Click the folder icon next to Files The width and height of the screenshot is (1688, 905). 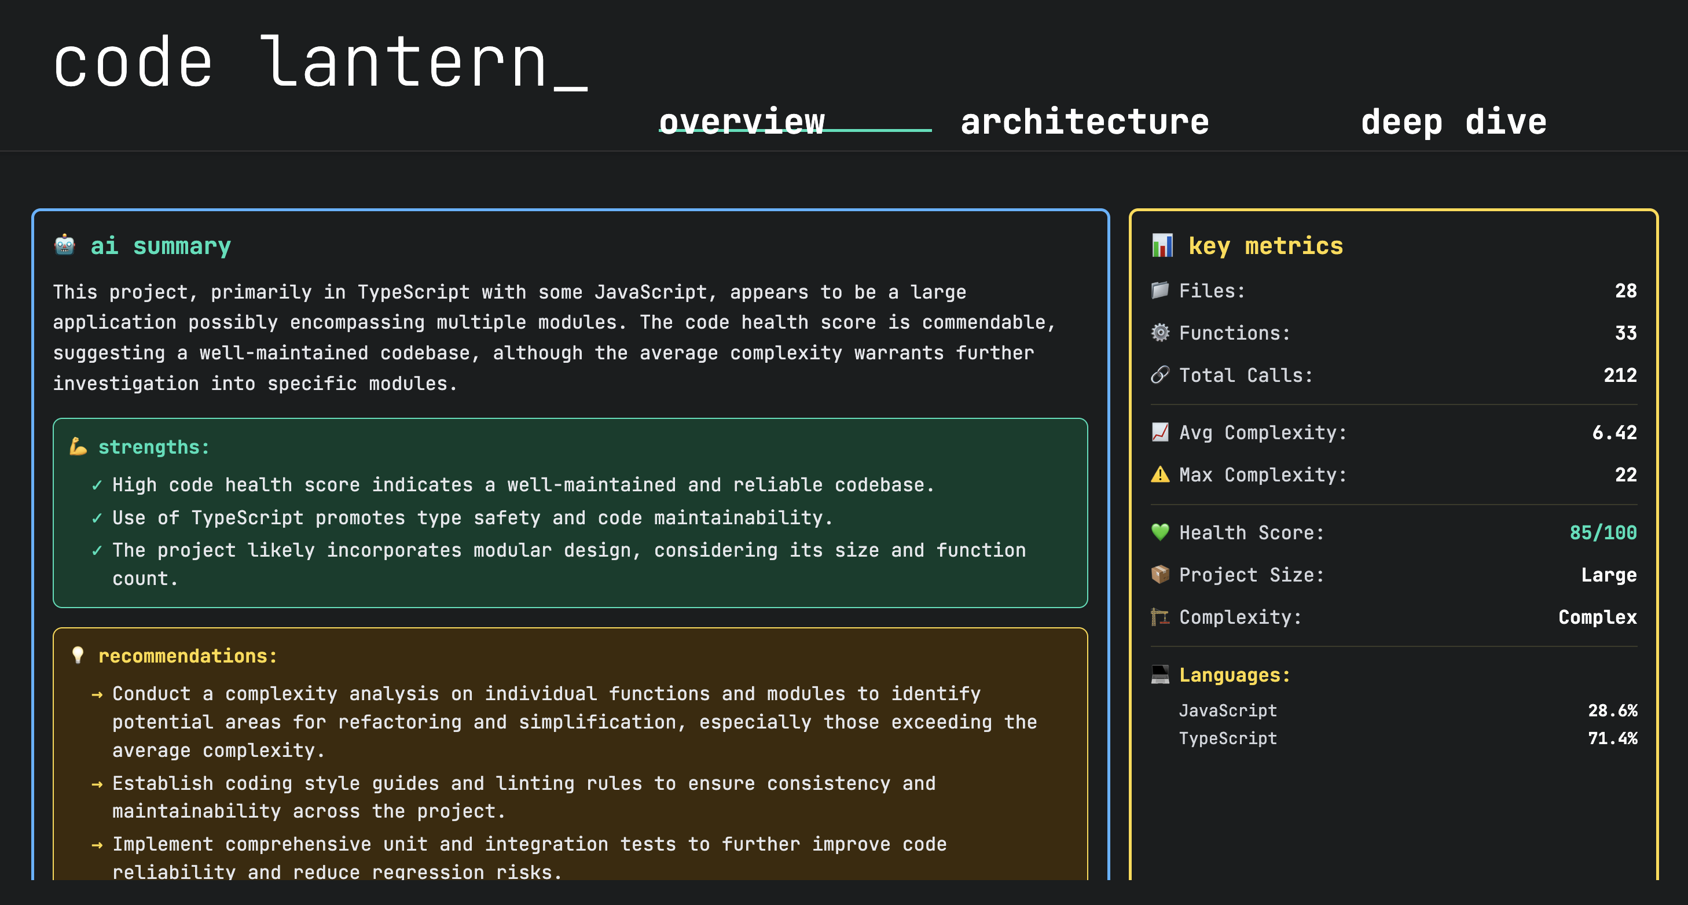(x=1160, y=290)
